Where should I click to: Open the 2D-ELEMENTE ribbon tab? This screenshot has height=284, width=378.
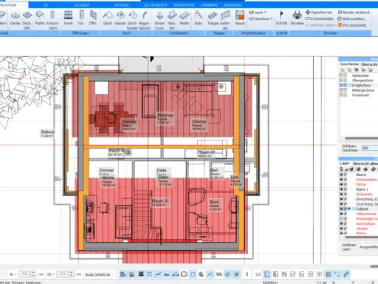(x=155, y=5)
